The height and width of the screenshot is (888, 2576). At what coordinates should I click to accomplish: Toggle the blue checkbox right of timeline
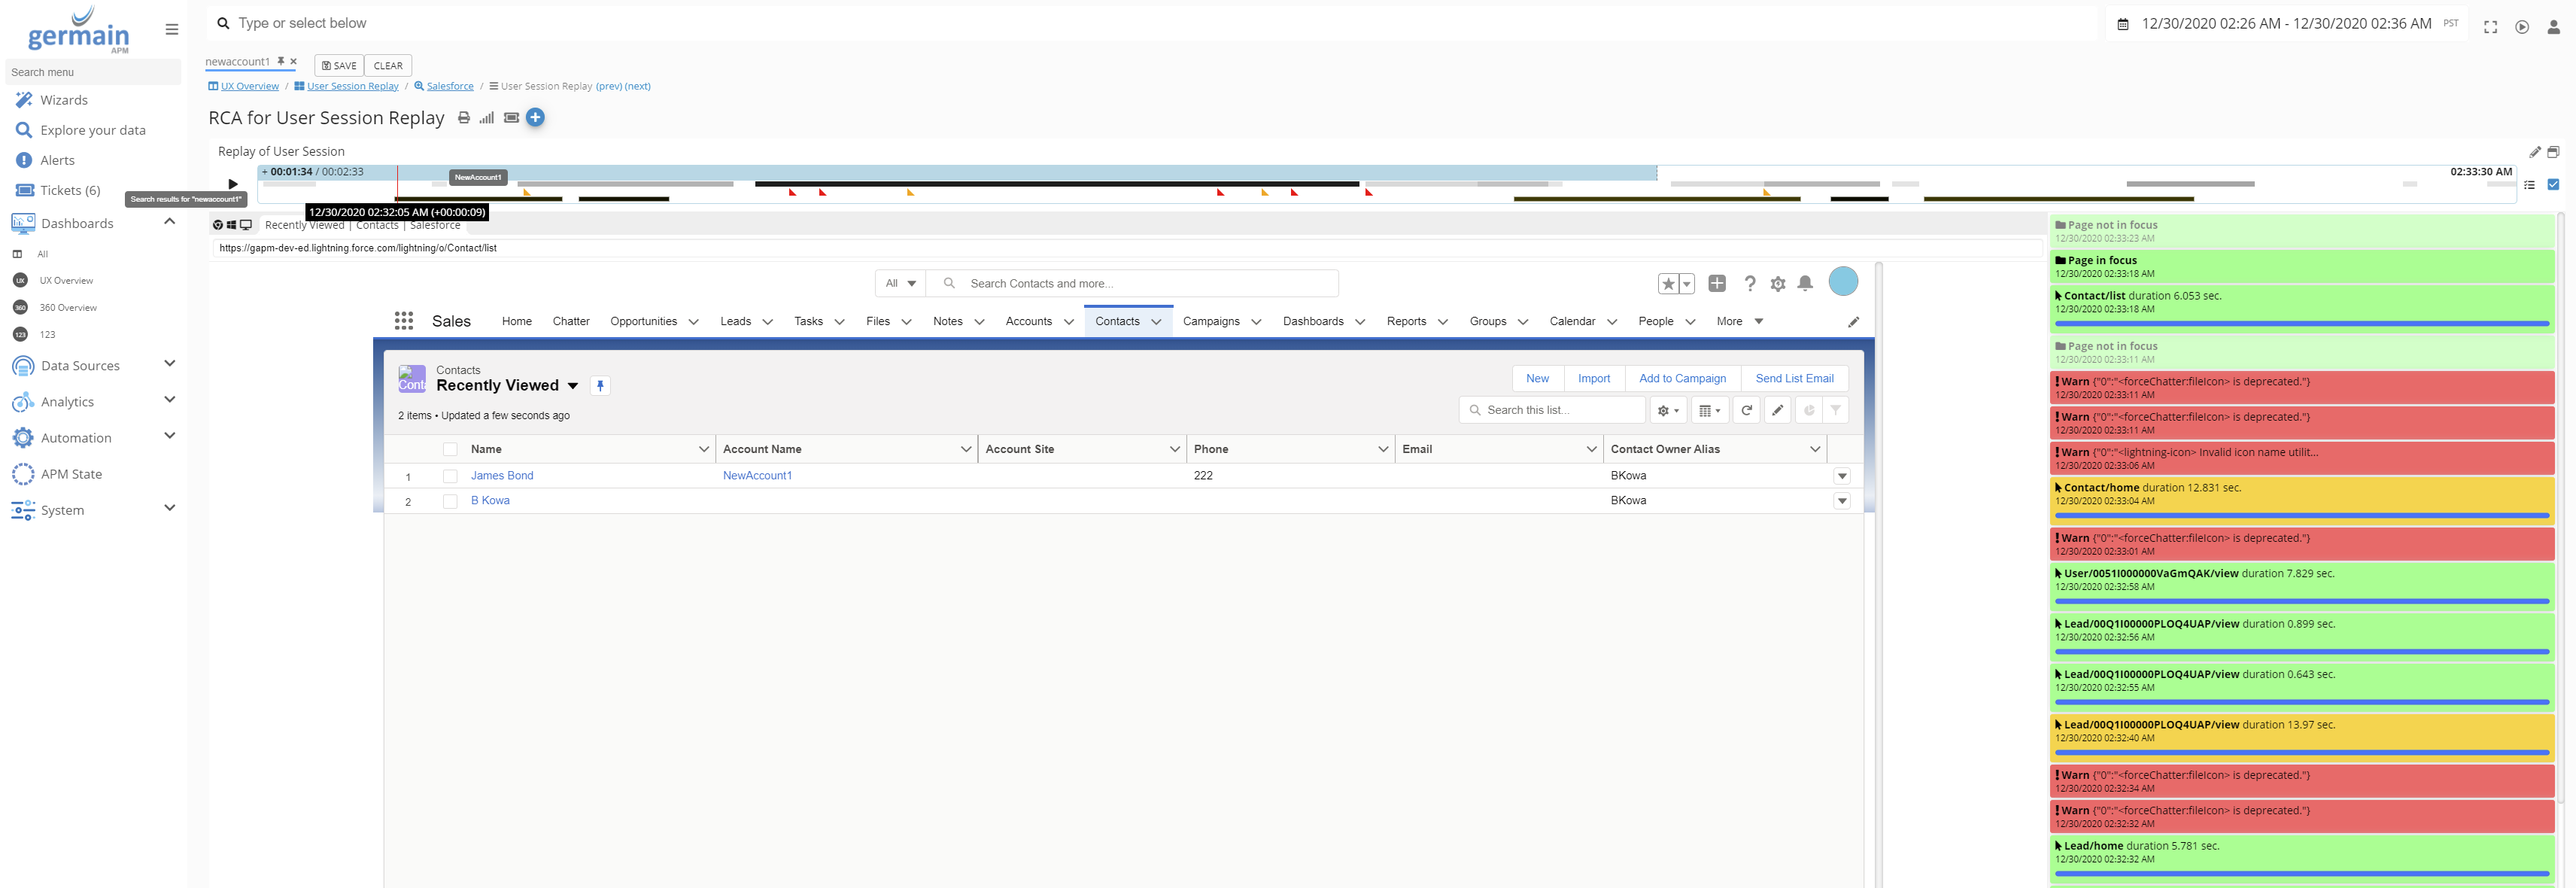click(x=2552, y=184)
